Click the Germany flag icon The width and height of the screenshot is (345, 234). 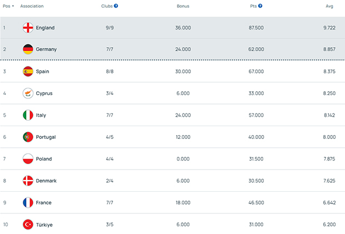coord(28,49)
